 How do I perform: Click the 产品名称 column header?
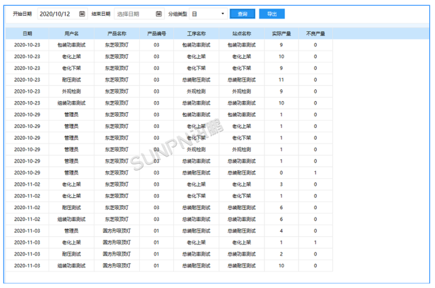point(117,34)
